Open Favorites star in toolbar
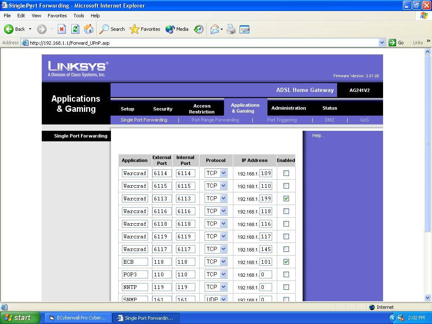 point(145,29)
